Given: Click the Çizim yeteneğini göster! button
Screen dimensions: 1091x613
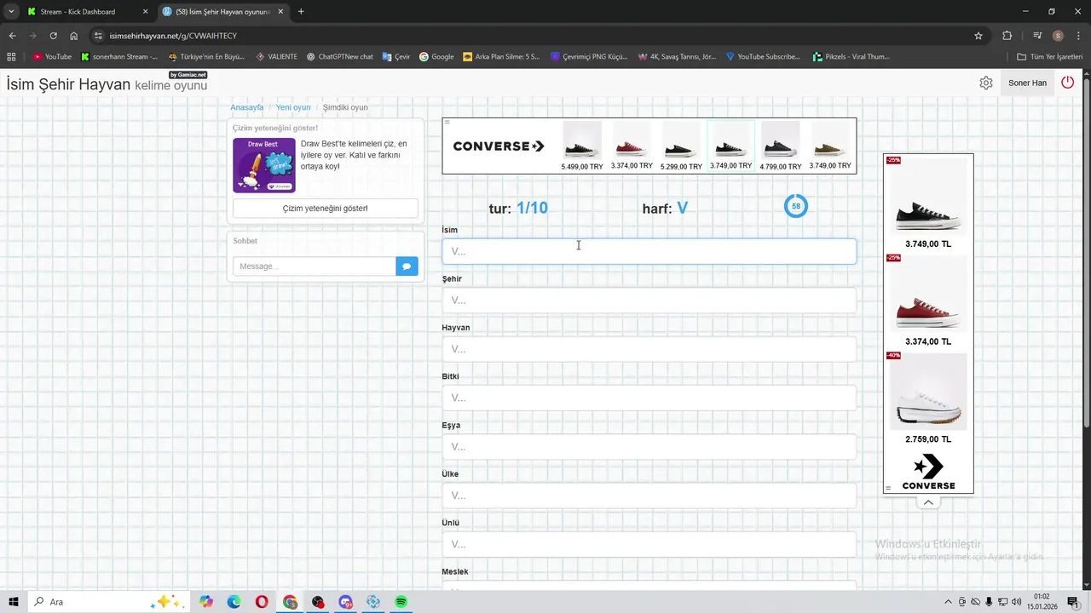Looking at the screenshot, I should 326,209.
